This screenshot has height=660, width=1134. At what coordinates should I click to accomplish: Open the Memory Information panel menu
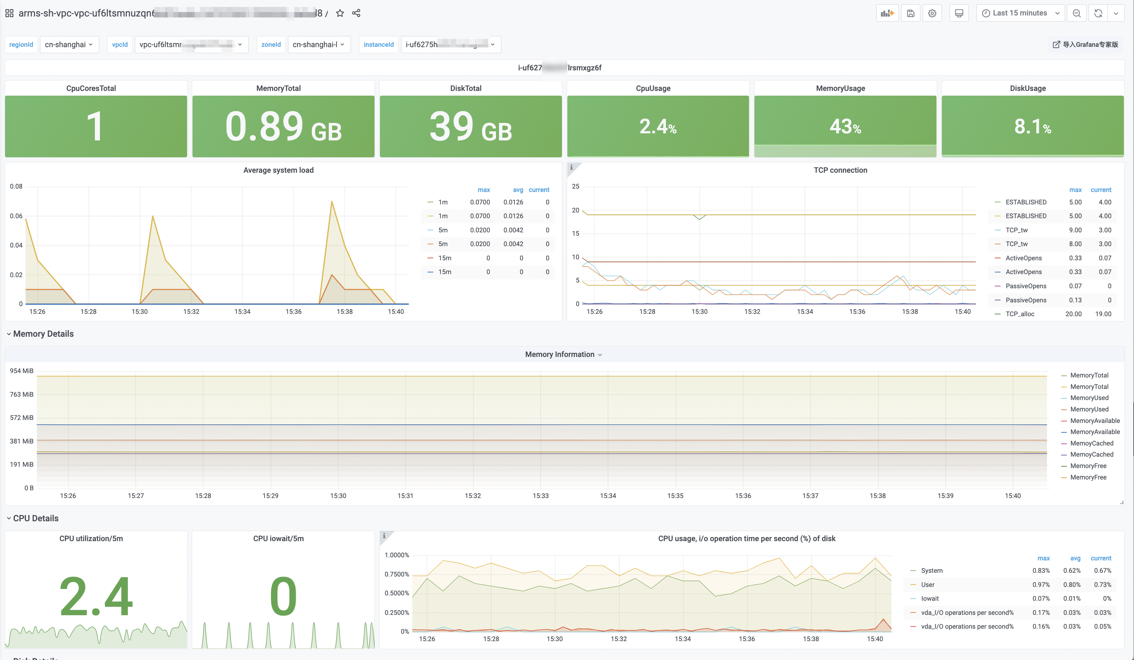pos(564,354)
